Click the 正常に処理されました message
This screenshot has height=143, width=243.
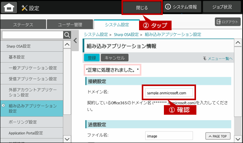[x=112, y=70]
